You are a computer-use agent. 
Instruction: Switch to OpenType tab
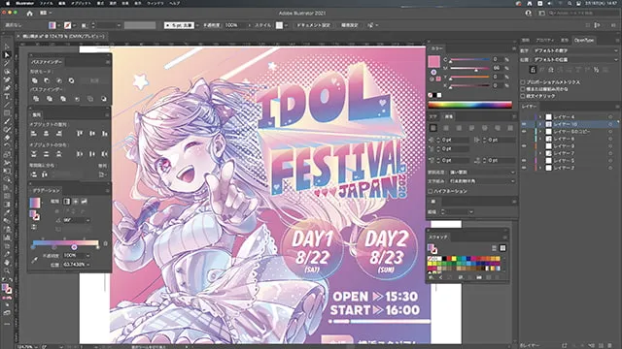583,41
